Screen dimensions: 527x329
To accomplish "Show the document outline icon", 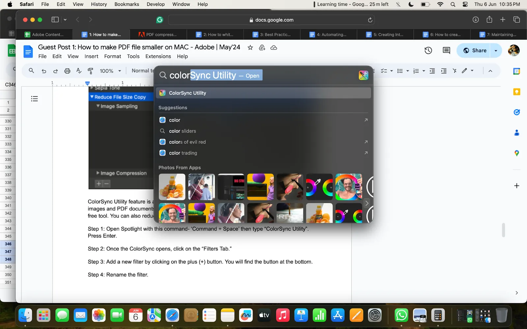I will coord(34,99).
